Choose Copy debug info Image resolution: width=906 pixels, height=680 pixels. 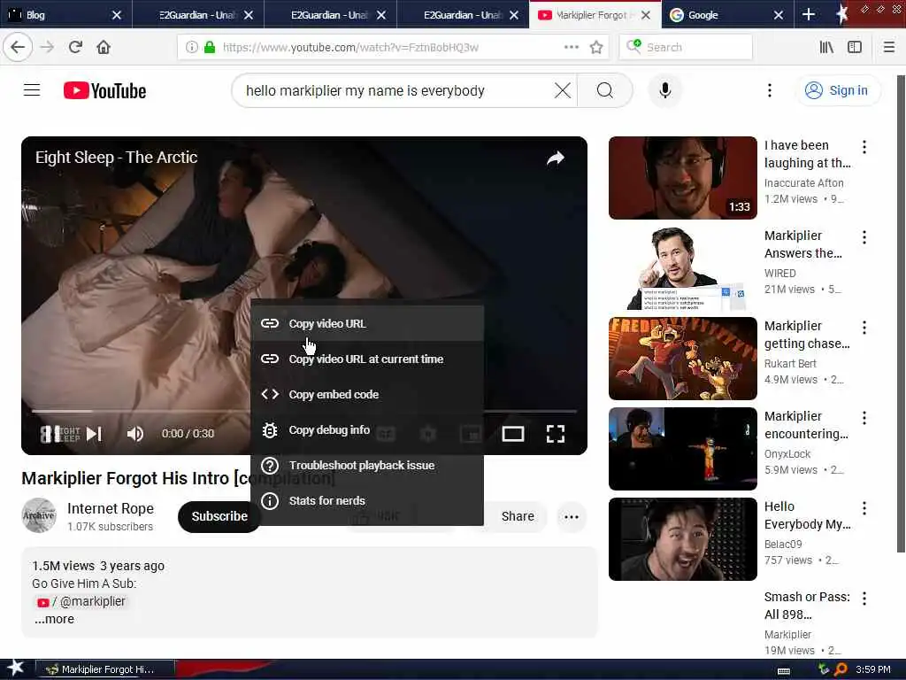click(x=367, y=430)
